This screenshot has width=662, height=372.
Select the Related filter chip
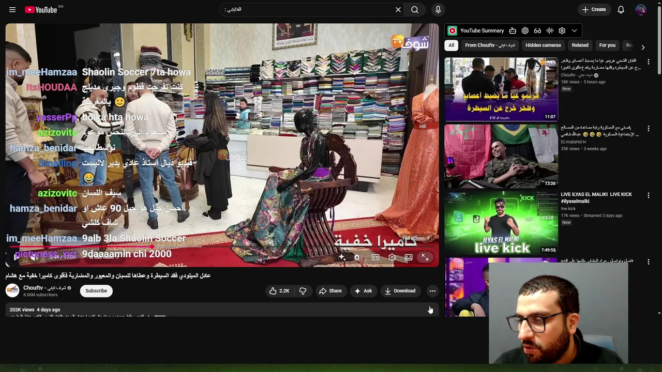(x=580, y=45)
